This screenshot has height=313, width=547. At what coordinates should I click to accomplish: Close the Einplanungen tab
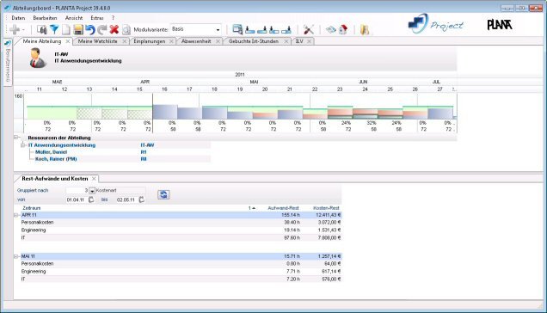point(171,41)
